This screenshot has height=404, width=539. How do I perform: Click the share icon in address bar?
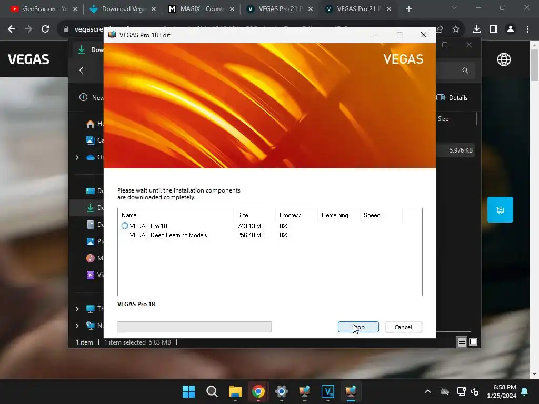pos(440,29)
